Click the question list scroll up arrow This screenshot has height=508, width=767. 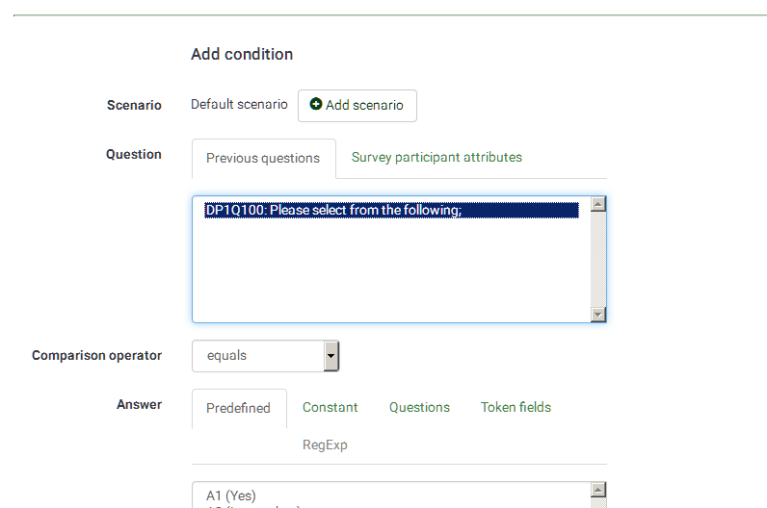(597, 204)
